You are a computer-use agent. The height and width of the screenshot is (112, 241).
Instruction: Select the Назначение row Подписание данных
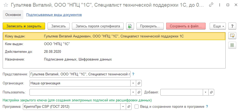pyautogui.click(x=114, y=59)
